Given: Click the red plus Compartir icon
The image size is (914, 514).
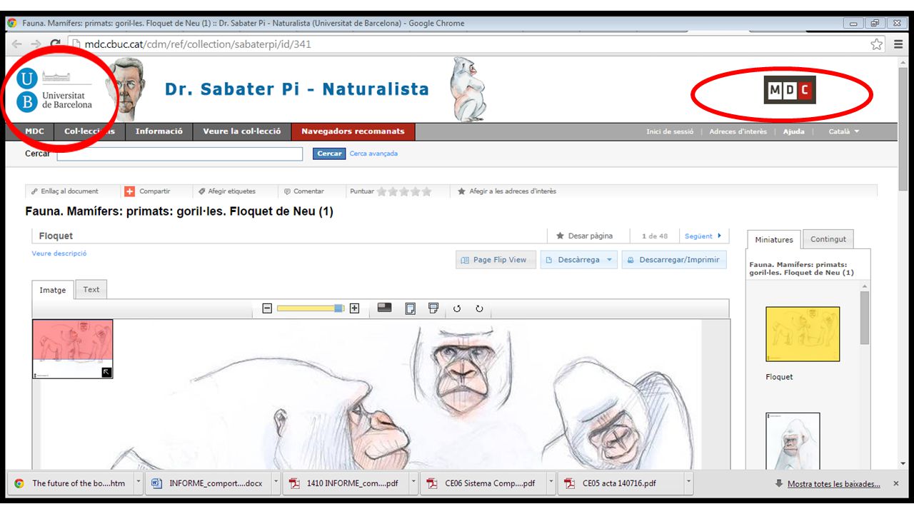Looking at the screenshot, I should [129, 191].
